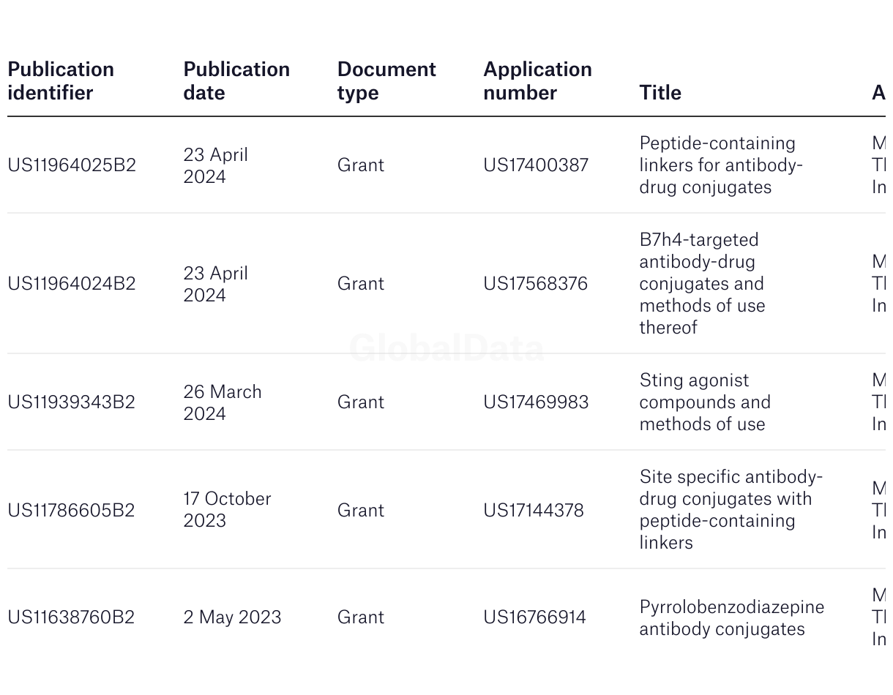Open the Peptide-containing linkers title
Viewport: 893px width, 695px height.
(721, 165)
